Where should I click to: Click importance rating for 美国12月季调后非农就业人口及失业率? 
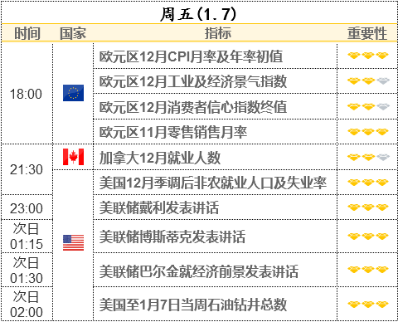[368, 183]
